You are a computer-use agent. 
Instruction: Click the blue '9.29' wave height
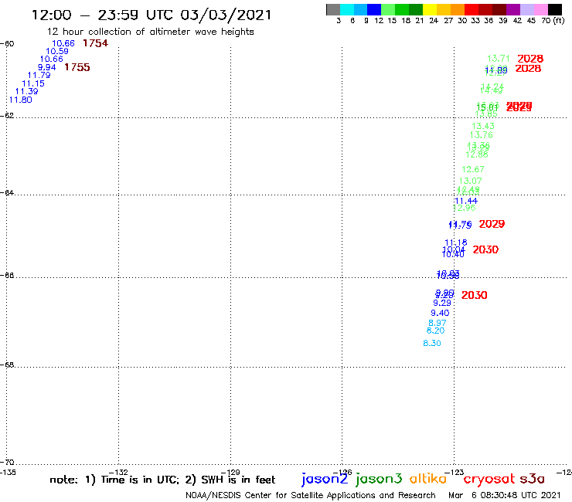(442, 303)
